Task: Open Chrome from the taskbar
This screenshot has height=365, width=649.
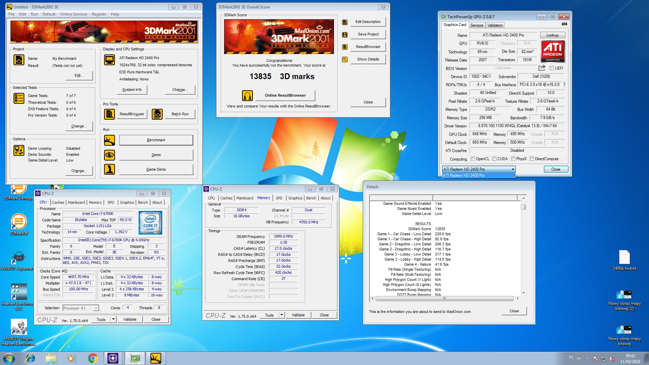Action: click(93, 358)
